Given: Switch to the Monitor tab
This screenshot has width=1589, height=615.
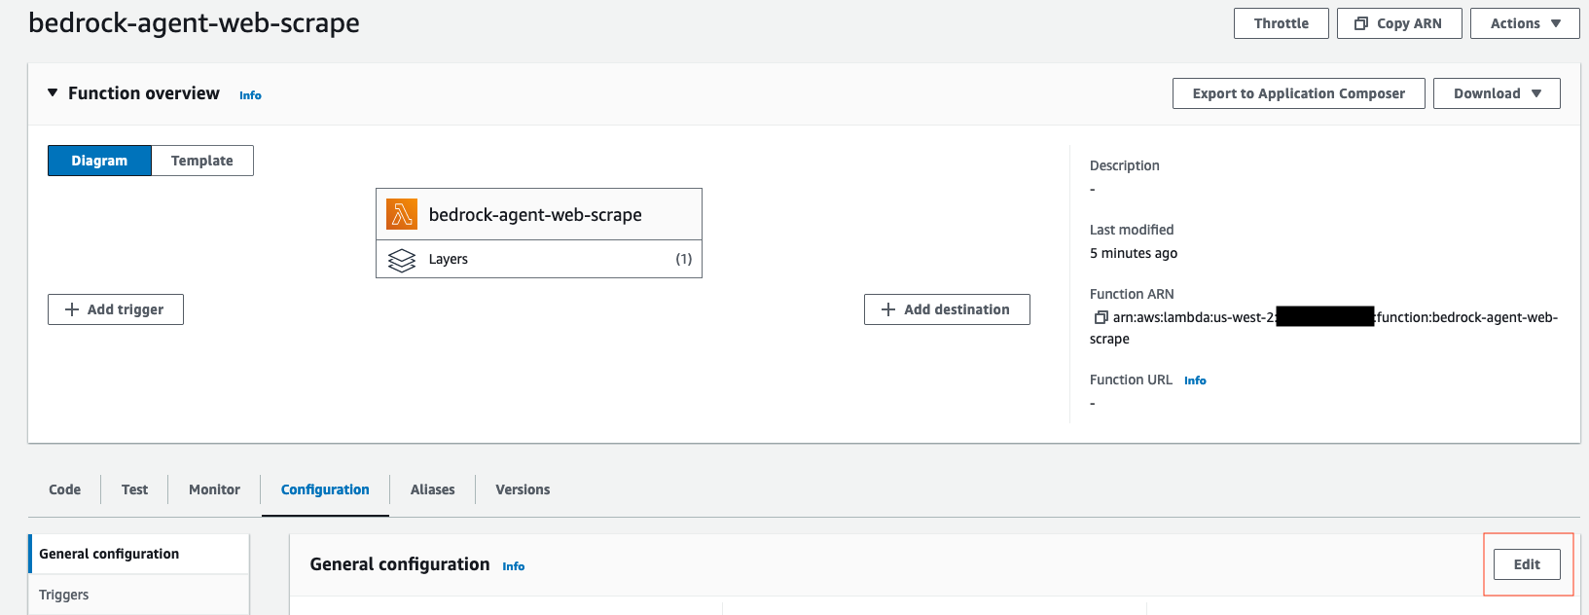Looking at the screenshot, I should pyautogui.click(x=214, y=489).
